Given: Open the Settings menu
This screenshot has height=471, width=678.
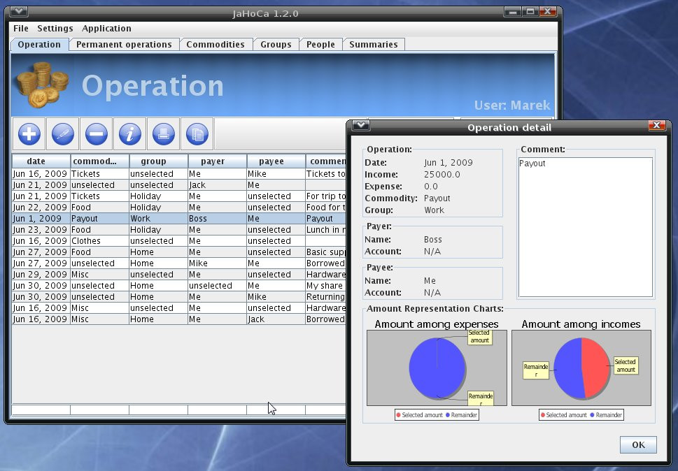Looking at the screenshot, I should (55, 29).
